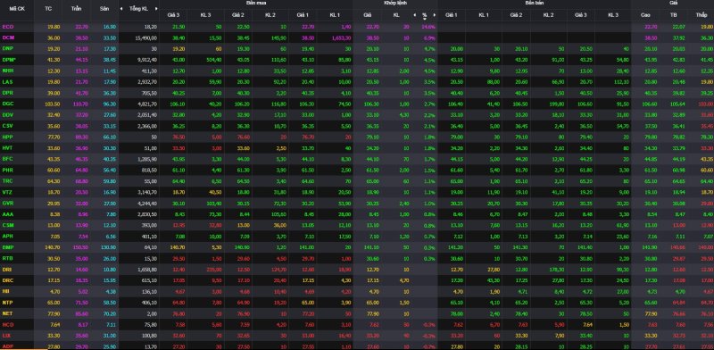
Task: Select the HCD stock row symbol
Action: (x=8, y=324)
